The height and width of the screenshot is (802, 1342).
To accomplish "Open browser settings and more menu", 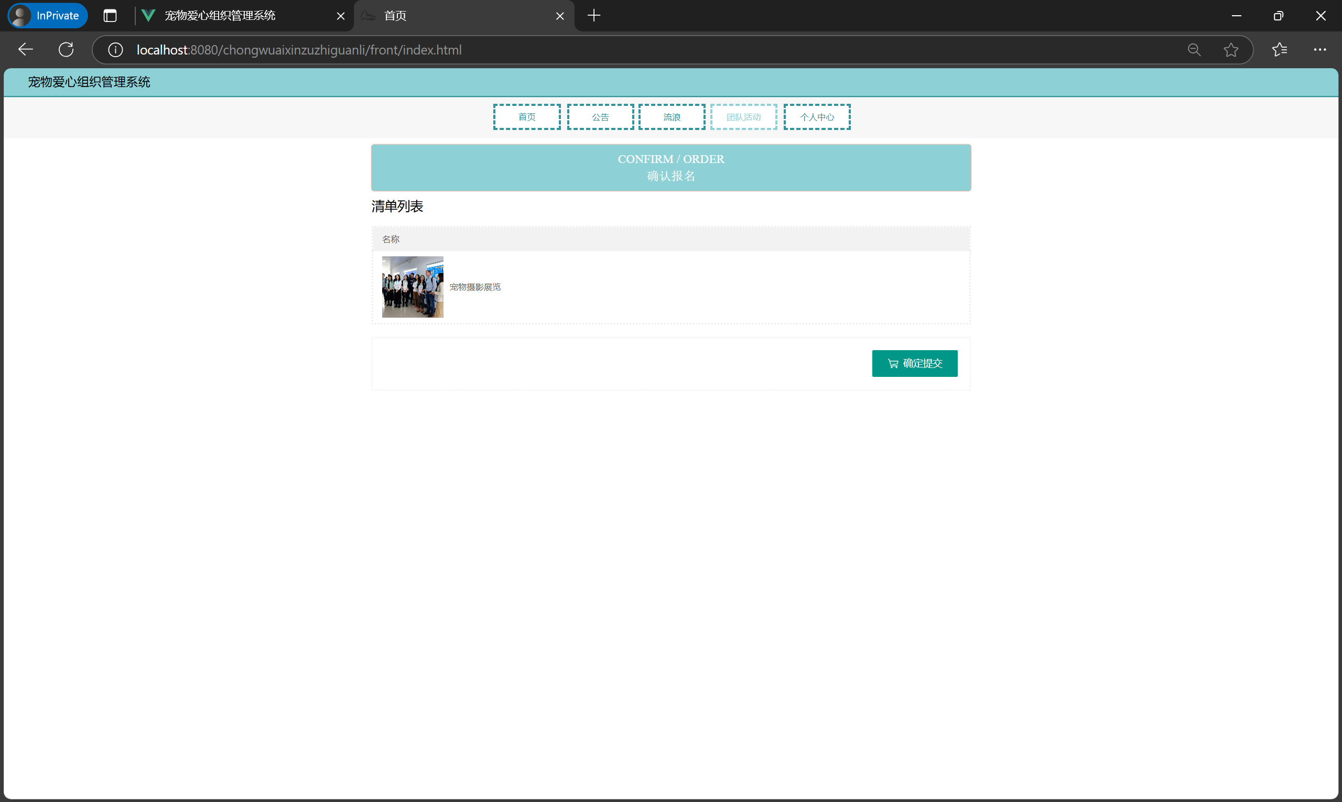I will point(1319,50).
